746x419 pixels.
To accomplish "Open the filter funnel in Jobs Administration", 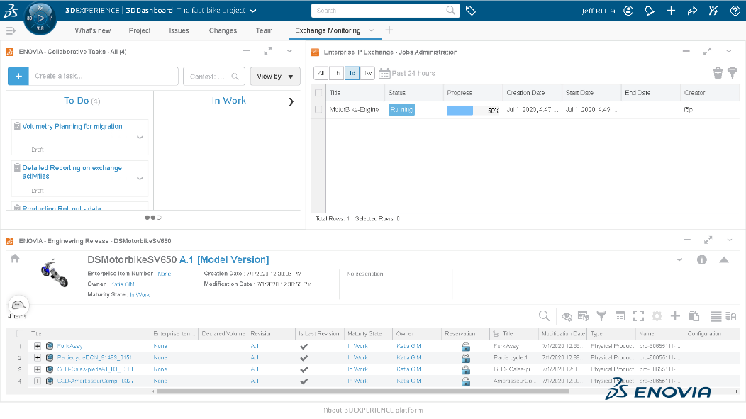I will pyautogui.click(x=733, y=73).
